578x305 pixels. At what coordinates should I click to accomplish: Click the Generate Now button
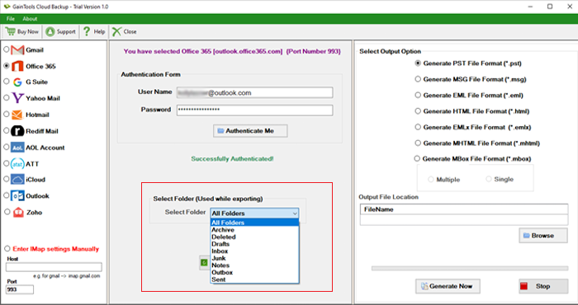pyautogui.click(x=448, y=286)
